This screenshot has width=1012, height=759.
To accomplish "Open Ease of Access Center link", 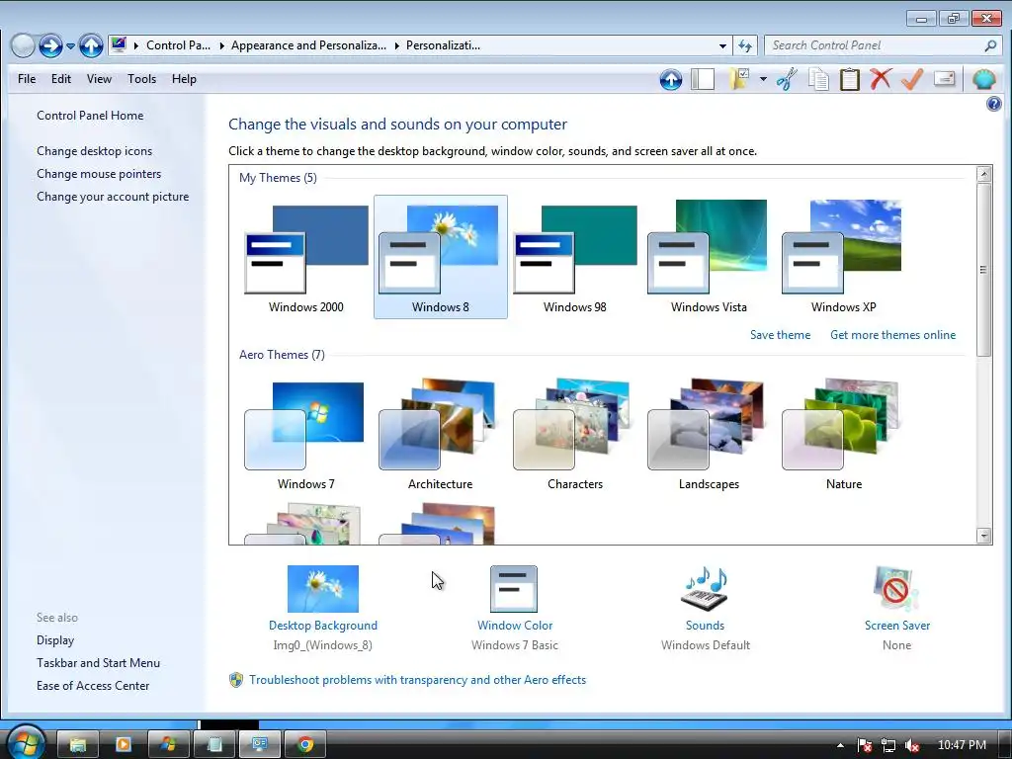I will pyautogui.click(x=92, y=686).
